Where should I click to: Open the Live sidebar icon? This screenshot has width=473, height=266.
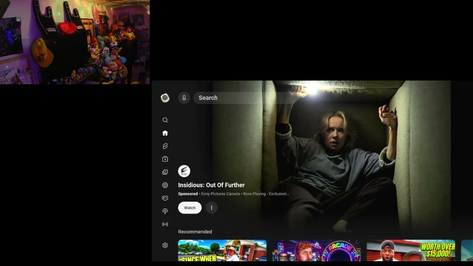[165, 224]
